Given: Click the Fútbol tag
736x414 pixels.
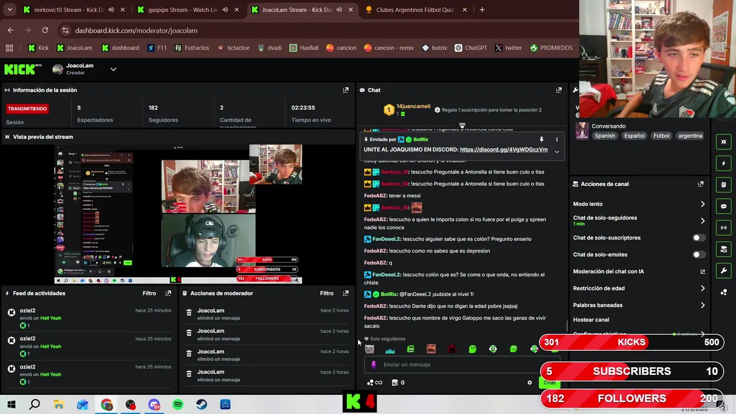Looking at the screenshot, I should coord(661,136).
